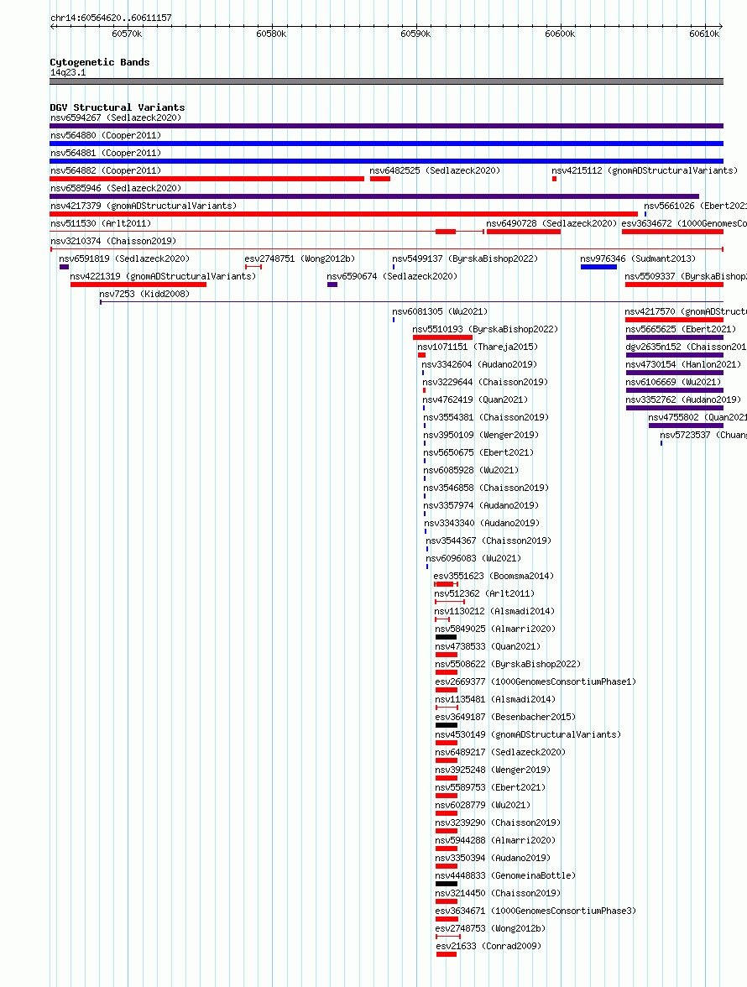
Task: Click esv2669377 1000GenomesConsortiumPhase1 label
Action: pos(535,681)
